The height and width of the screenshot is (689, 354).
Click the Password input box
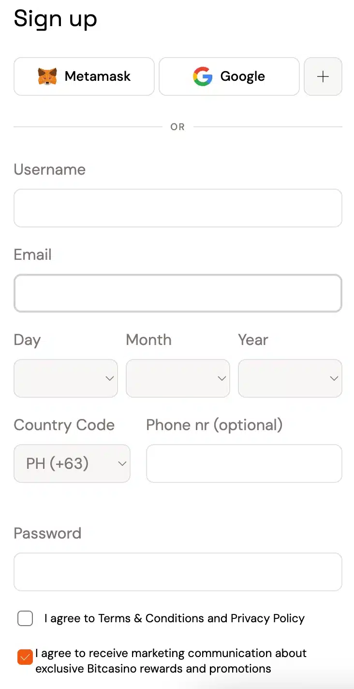(178, 572)
